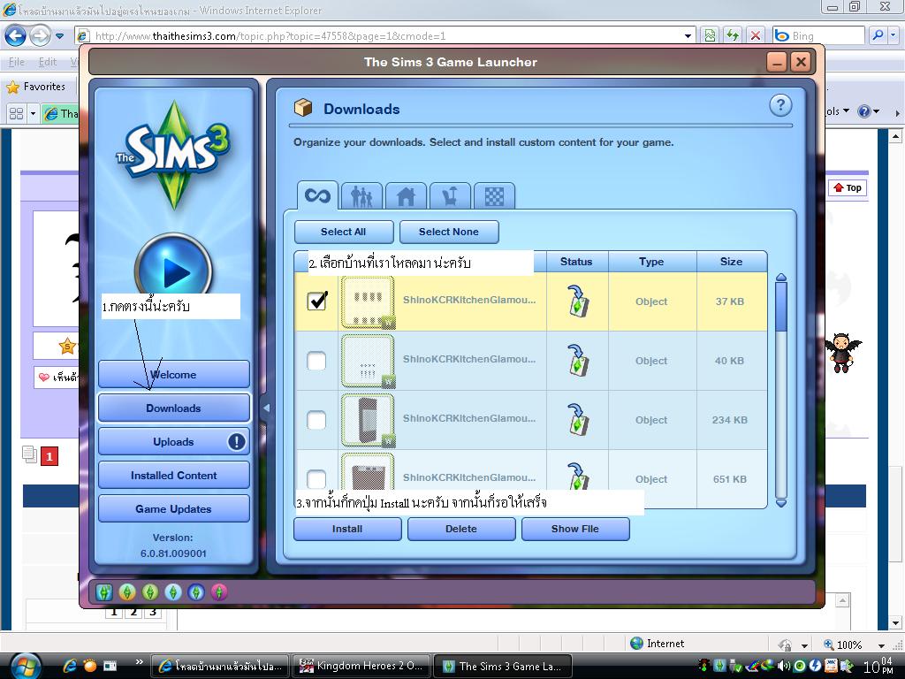
Task: Check the 40 KB item checkbox
Action: tap(316, 361)
